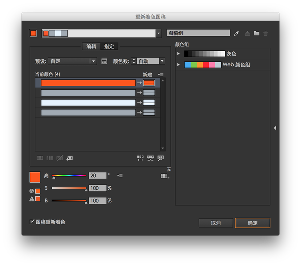Randomly change saturation and brightness icon
Image resolution: width=301 pixels, height=266 pixels.
coord(150,158)
